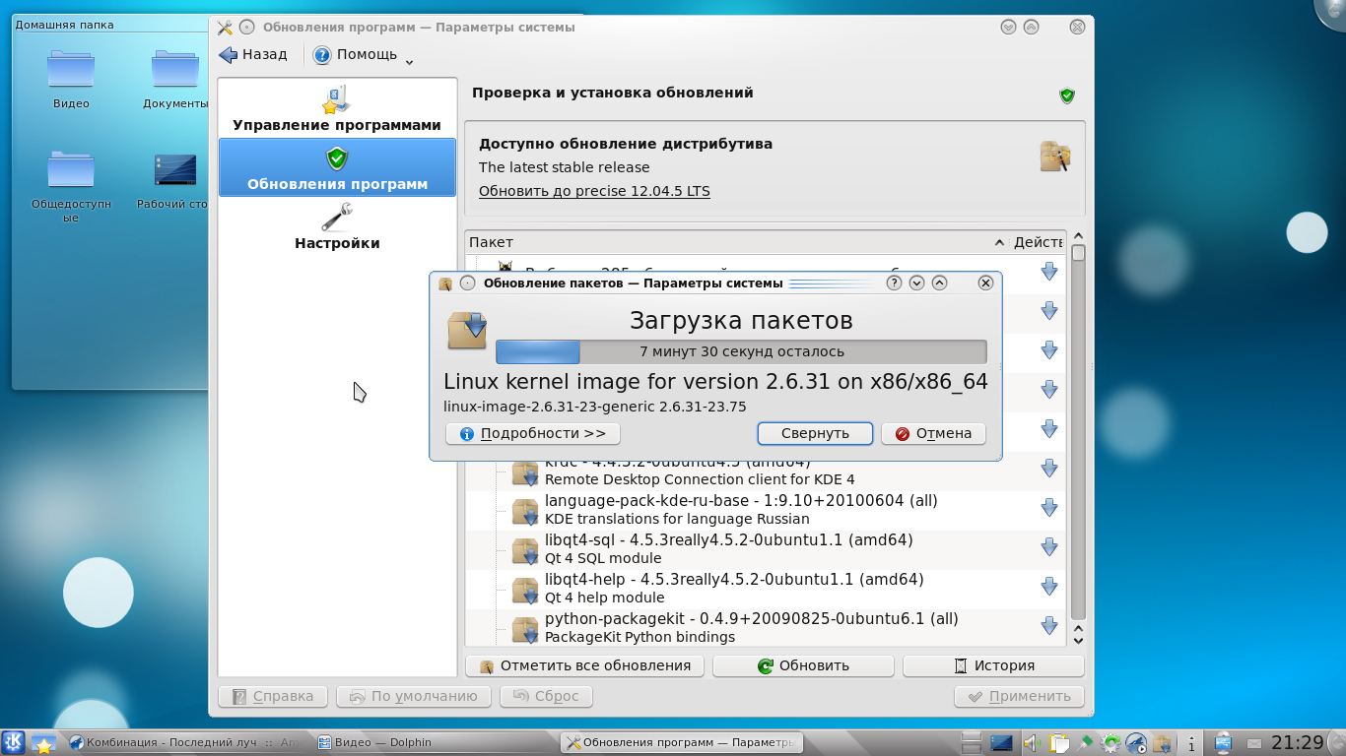Open the Amarok tray icon
This screenshot has height=756, width=1346.
coord(1135,743)
